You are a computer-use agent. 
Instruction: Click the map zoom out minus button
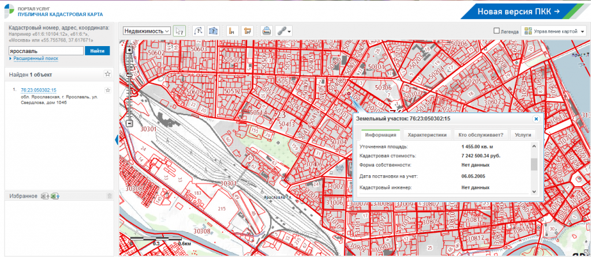click(x=129, y=123)
